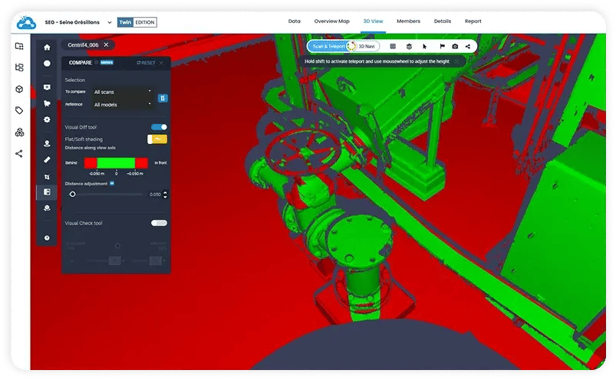Open the To compare All scans dropdown
This screenshot has width=616, height=380.
point(122,92)
